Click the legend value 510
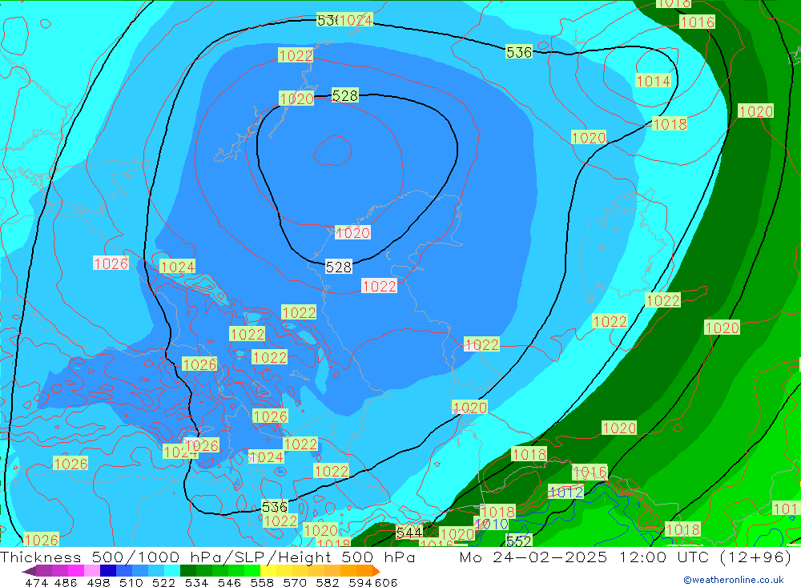 pyautogui.click(x=131, y=582)
